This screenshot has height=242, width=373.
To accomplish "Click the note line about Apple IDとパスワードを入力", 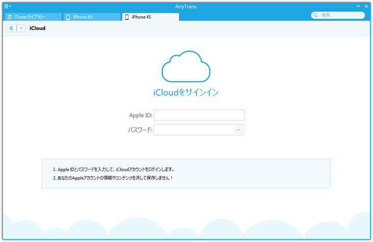I will (113, 169).
